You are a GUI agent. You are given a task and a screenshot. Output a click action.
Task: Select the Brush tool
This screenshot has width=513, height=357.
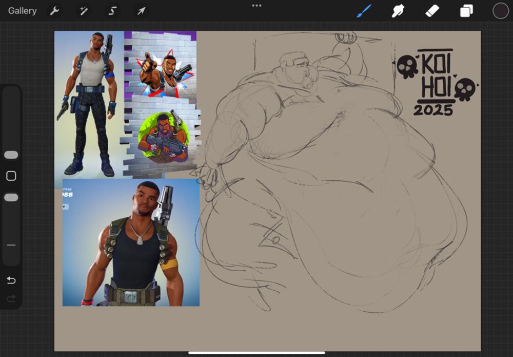(364, 11)
